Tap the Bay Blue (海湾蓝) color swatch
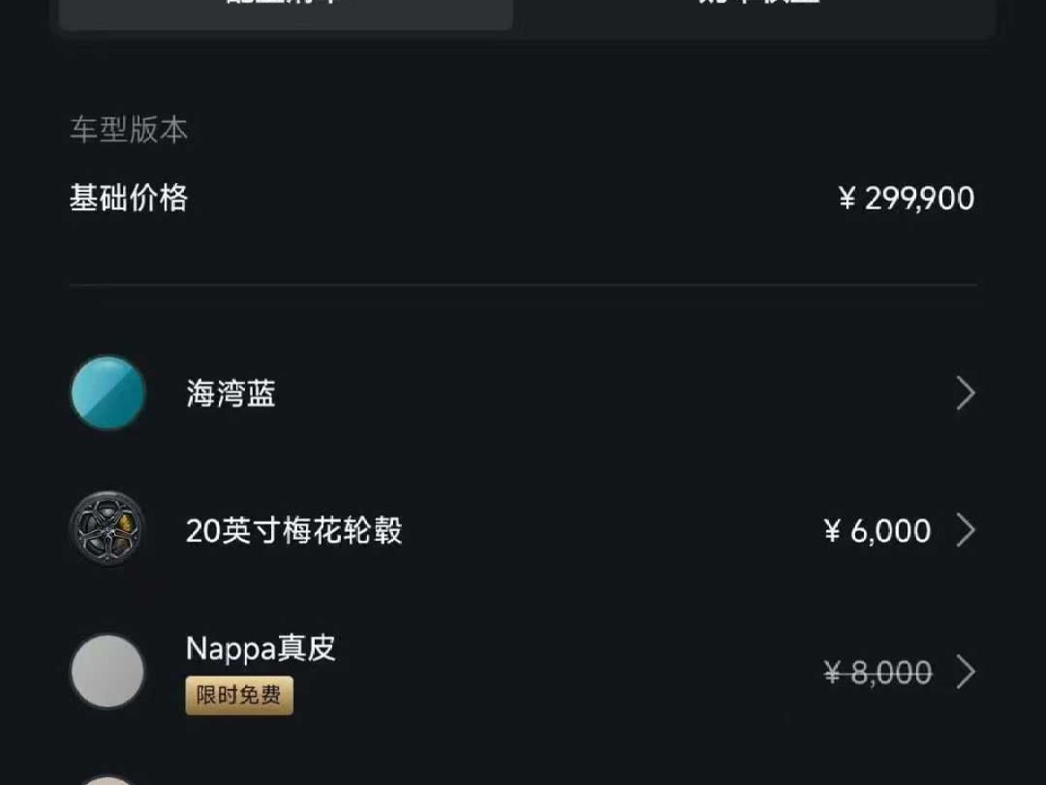This screenshot has height=785, width=1046. tap(107, 392)
